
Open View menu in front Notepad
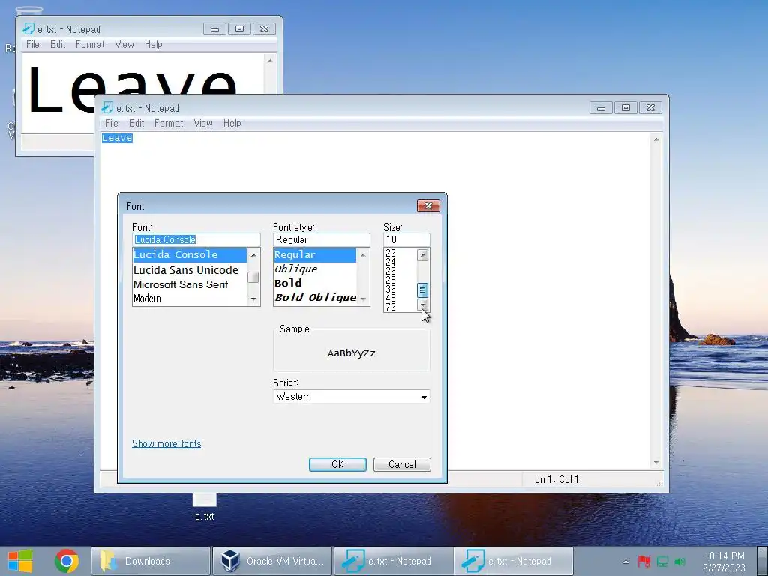coord(202,124)
